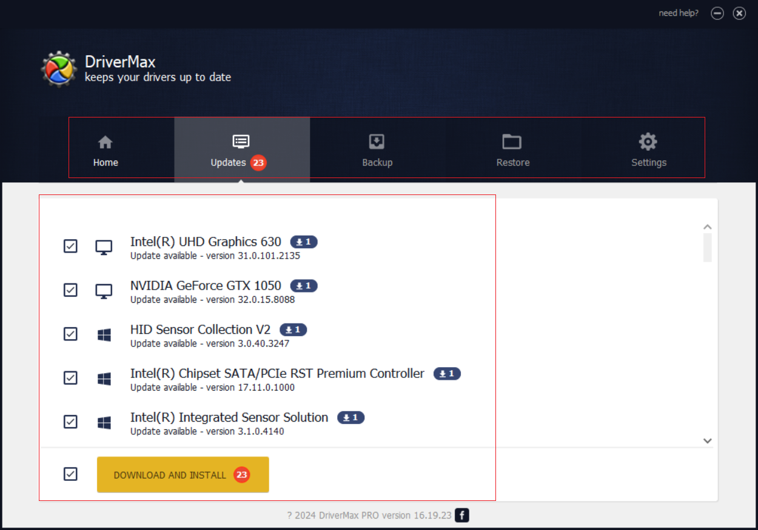
Task: Click the monitor icon for Intel UHD Graphics 630
Action: [x=104, y=247]
